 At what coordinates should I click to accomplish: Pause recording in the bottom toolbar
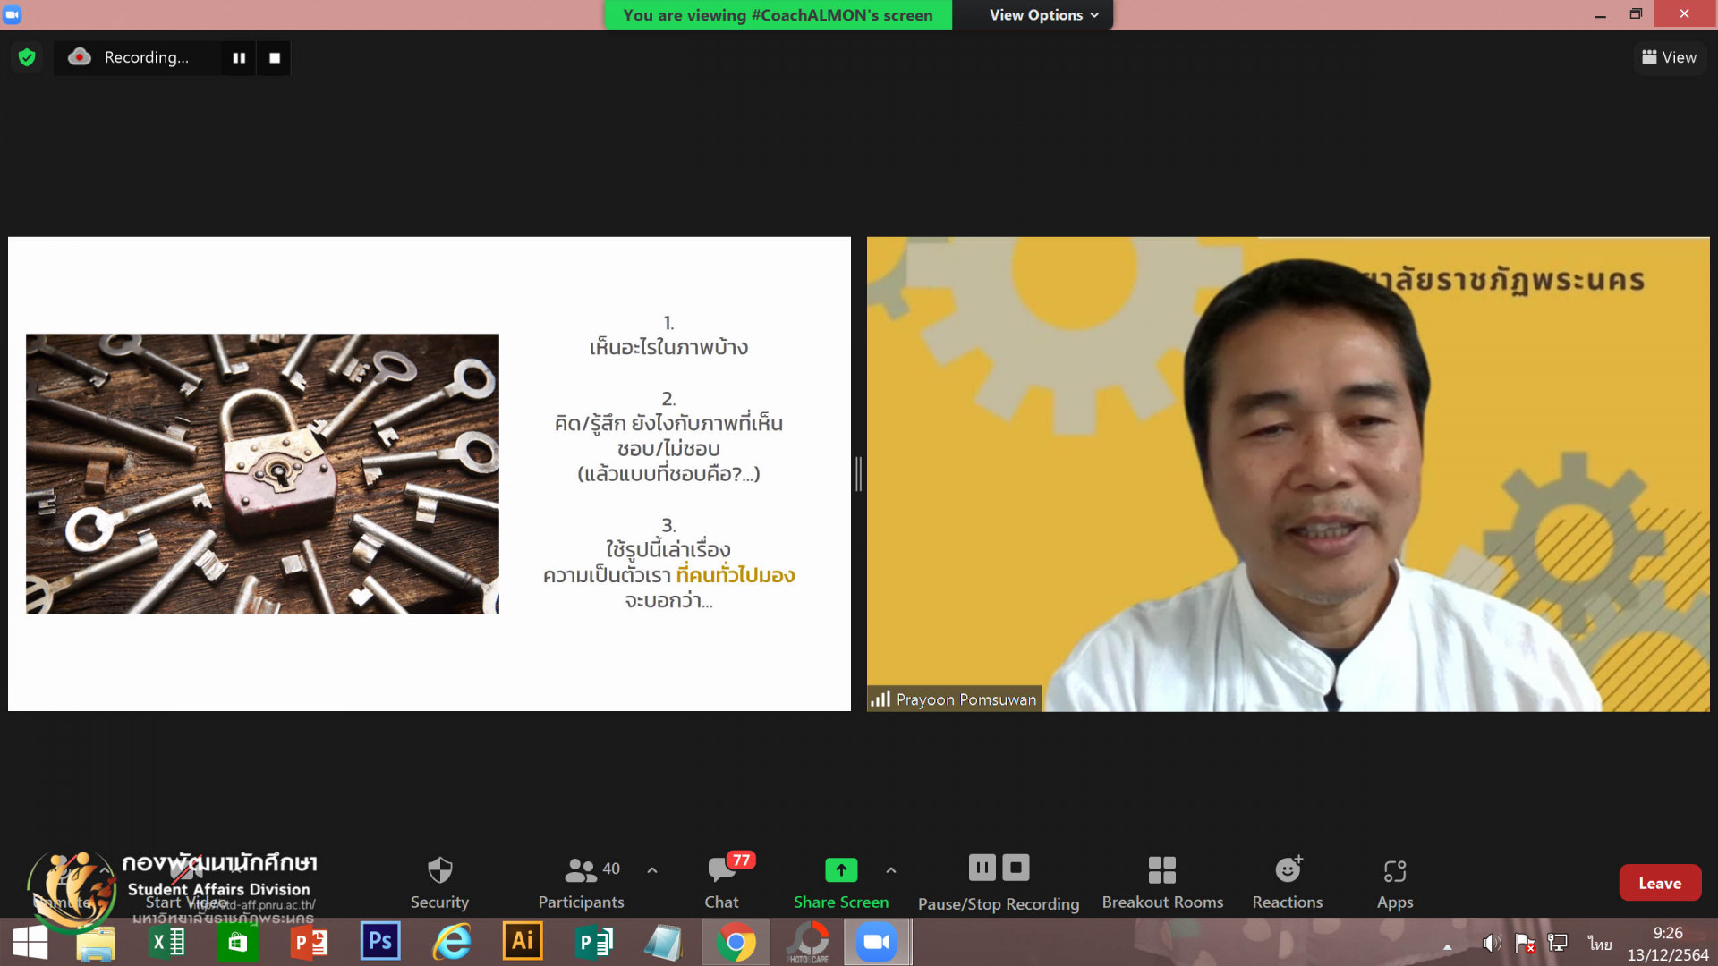click(982, 867)
